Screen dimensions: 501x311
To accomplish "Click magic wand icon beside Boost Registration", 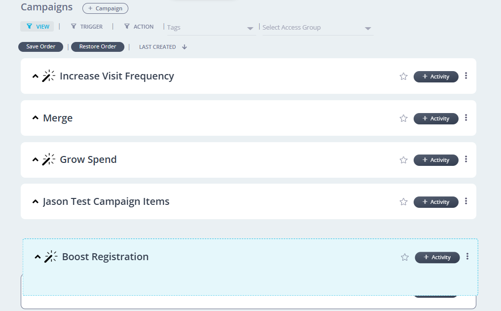I will 51,257.
